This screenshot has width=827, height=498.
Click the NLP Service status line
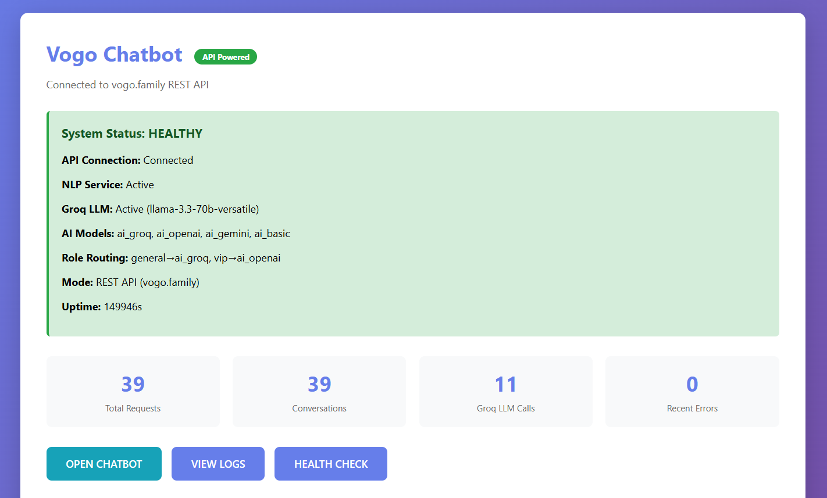point(108,184)
